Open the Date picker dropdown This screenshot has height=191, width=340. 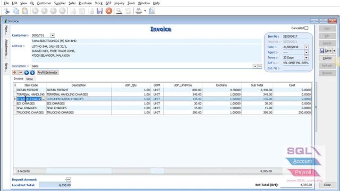(306, 47)
